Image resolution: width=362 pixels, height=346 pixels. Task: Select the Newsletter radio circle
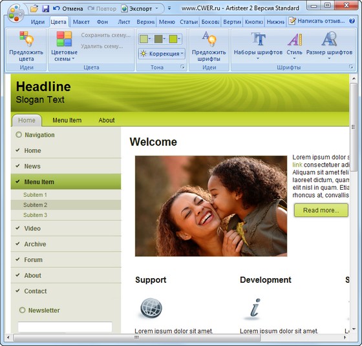coord(22,310)
